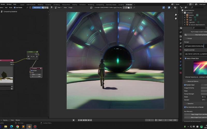This screenshot has width=207, height=129.
Task: Click the open image folder icon
Action: point(129,8)
